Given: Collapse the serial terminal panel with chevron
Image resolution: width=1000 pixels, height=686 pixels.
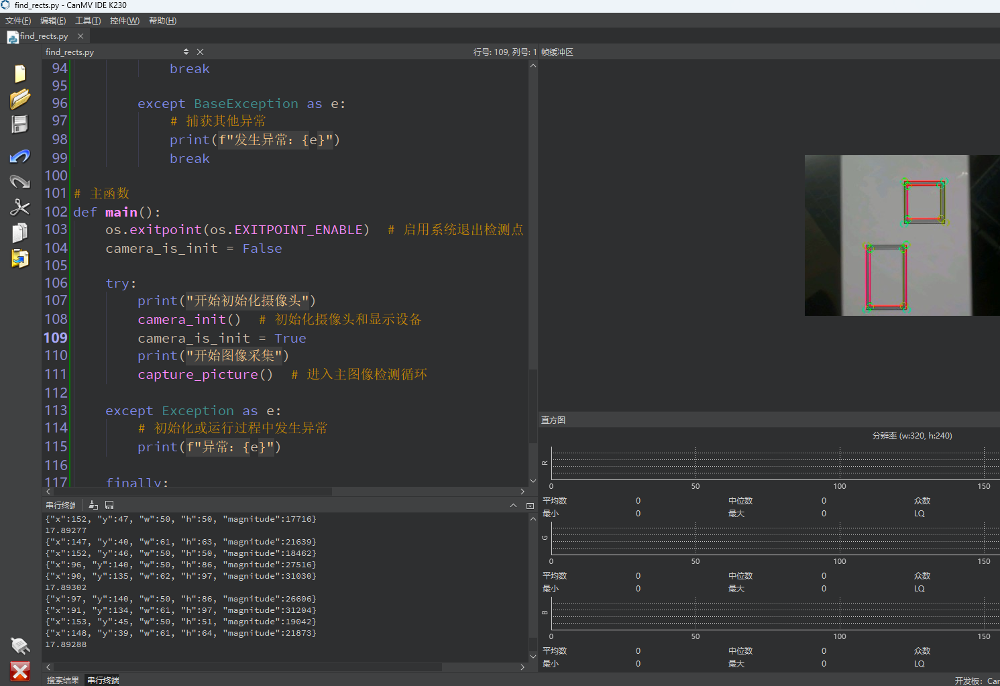Looking at the screenshot, I should tap(513, 506).
